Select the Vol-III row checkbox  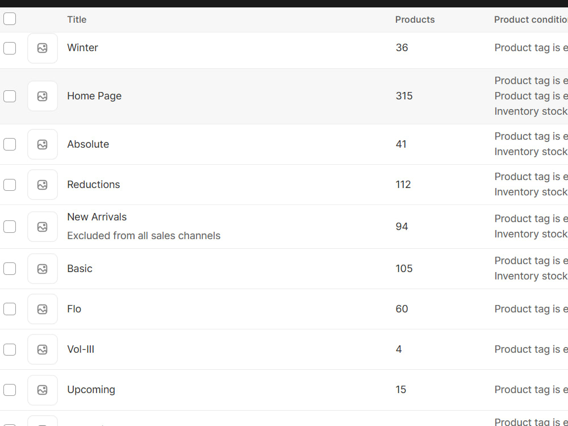point(10,349)
